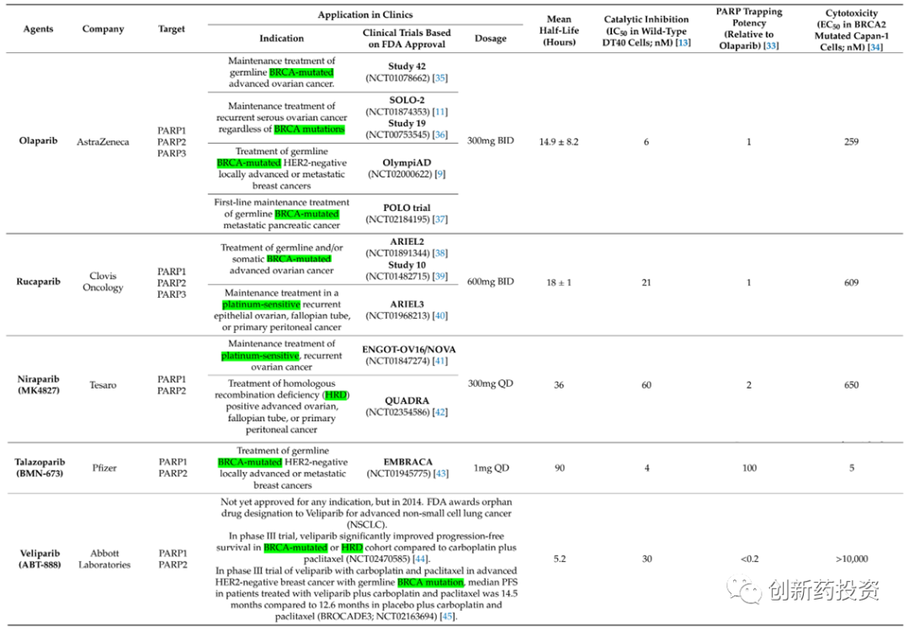
Task: Select the company 'Abbott Laboratories'
Action: pyautogui.click(x=104, y=559)
